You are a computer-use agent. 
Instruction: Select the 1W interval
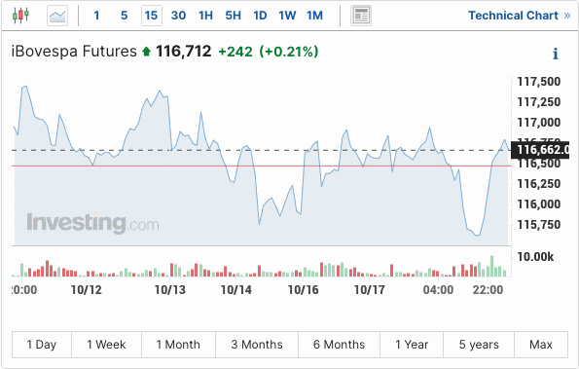[287, 16]
